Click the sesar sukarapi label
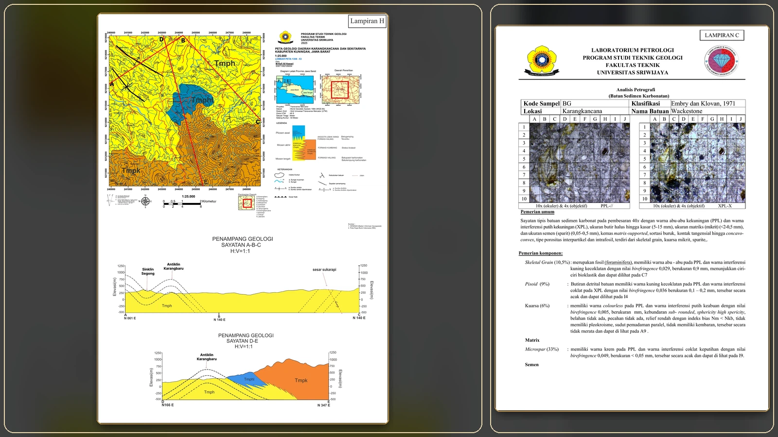 coord(324,269)
